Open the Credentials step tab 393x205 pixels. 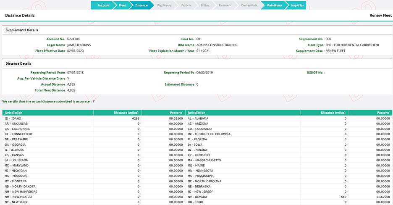coord(249,5)
